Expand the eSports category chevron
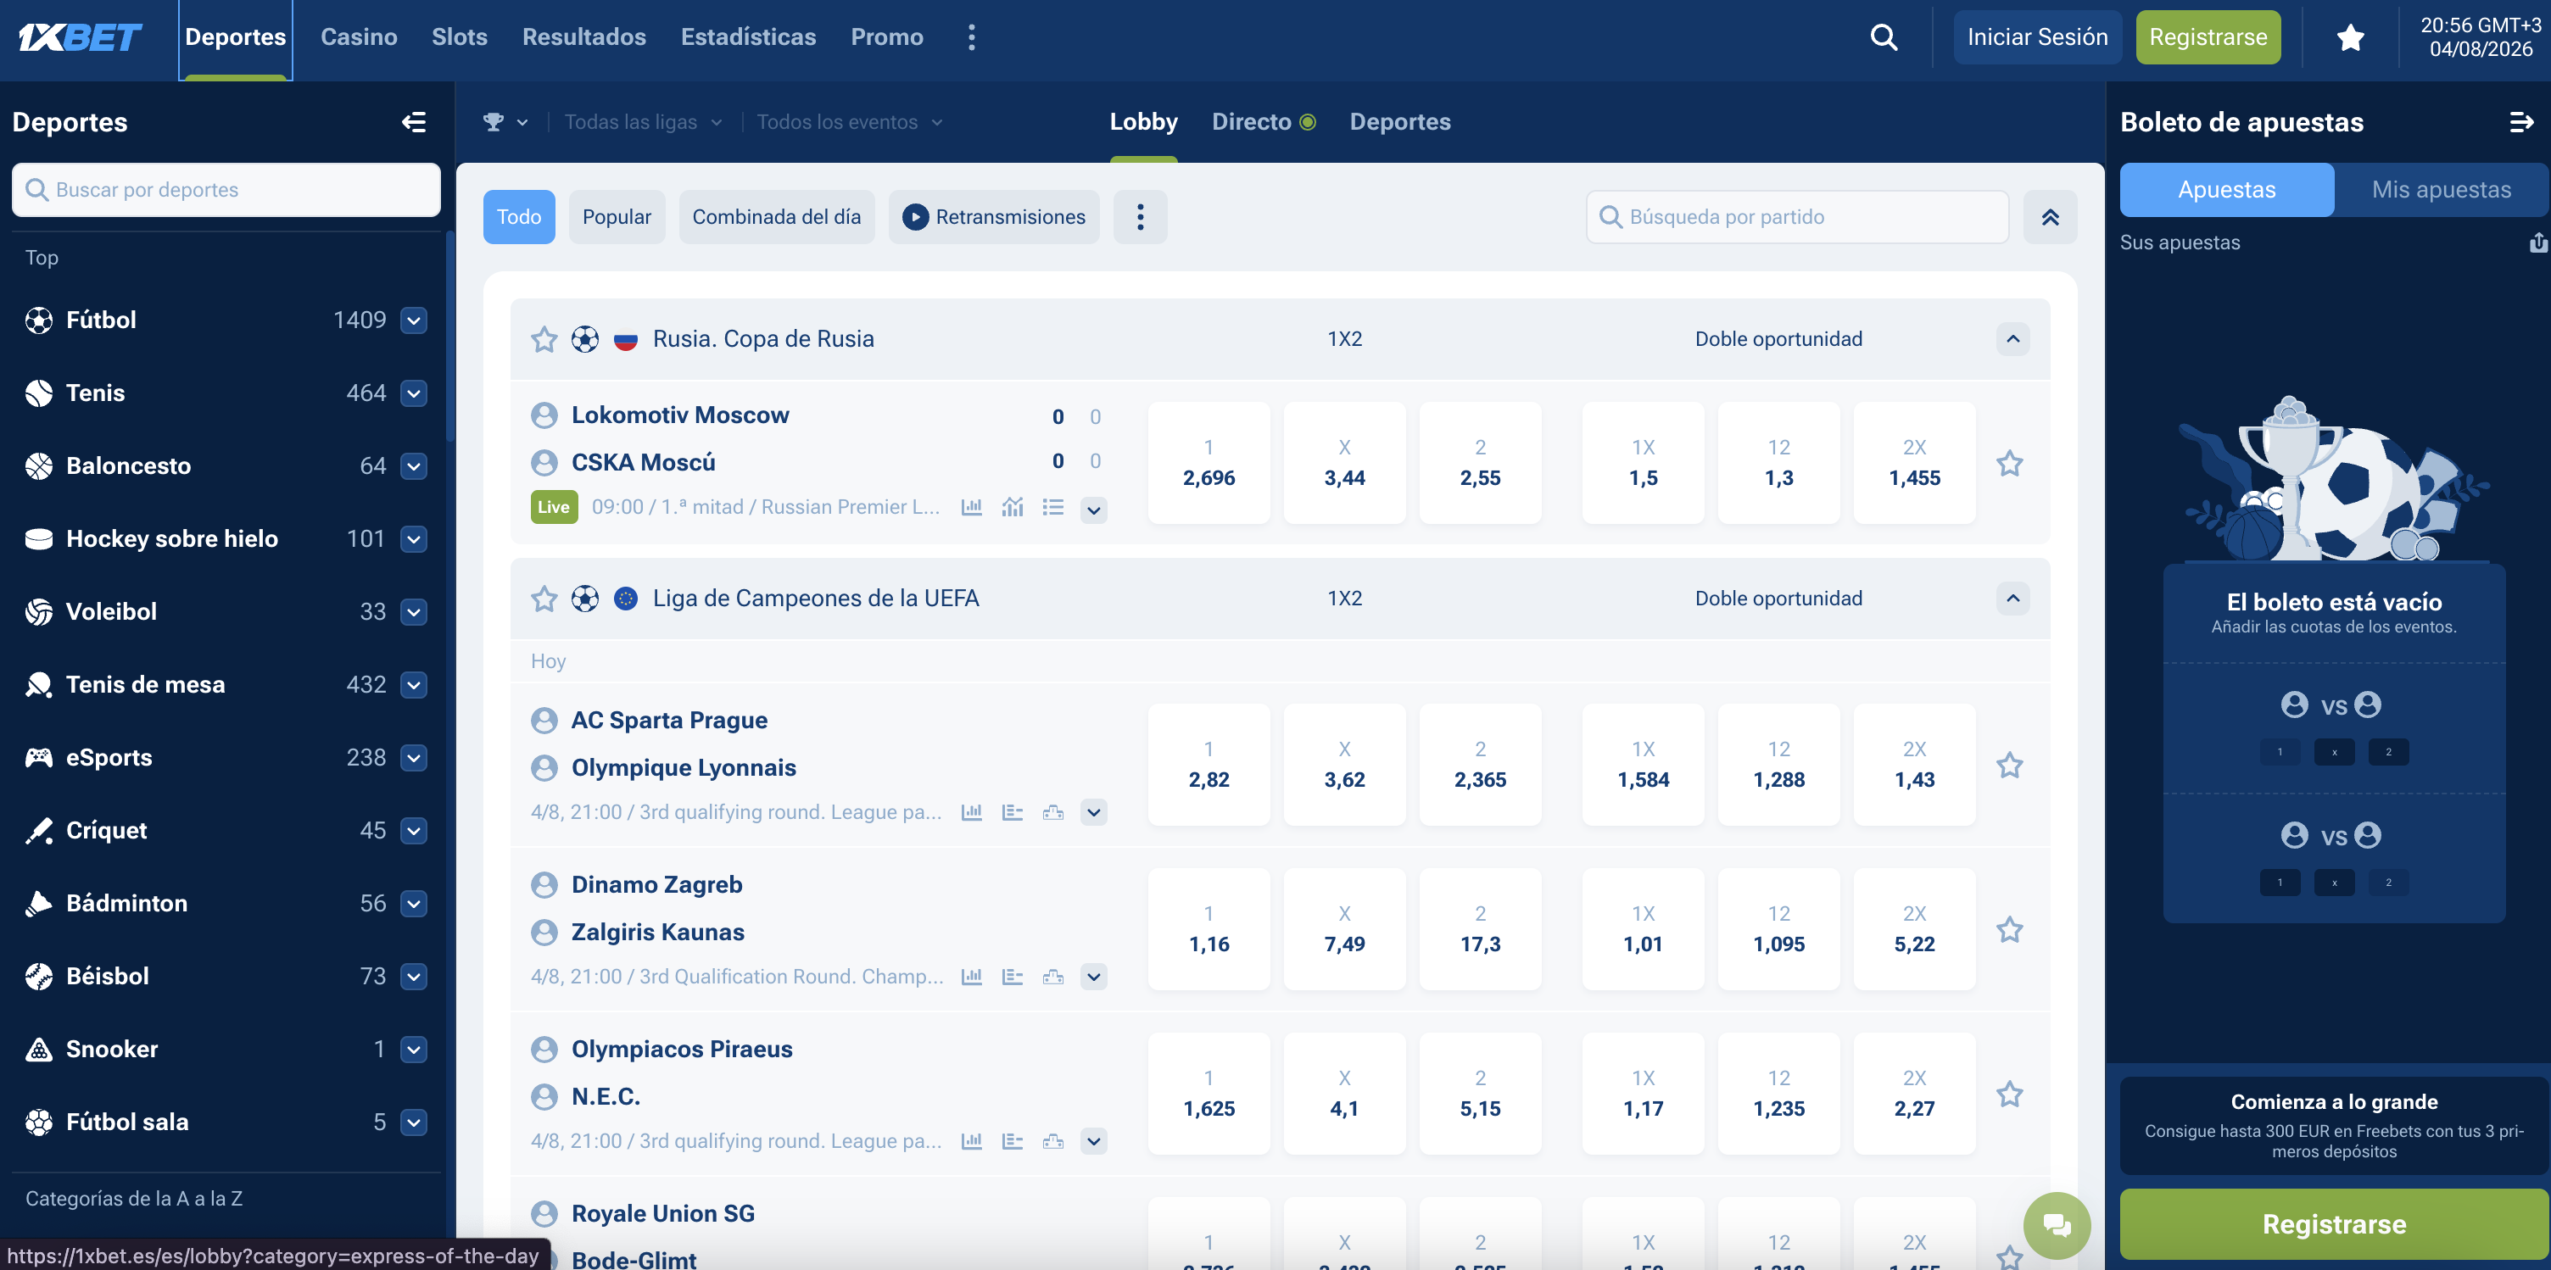The height and width of the screenshot is (1270, 2551). pos(414,757)
